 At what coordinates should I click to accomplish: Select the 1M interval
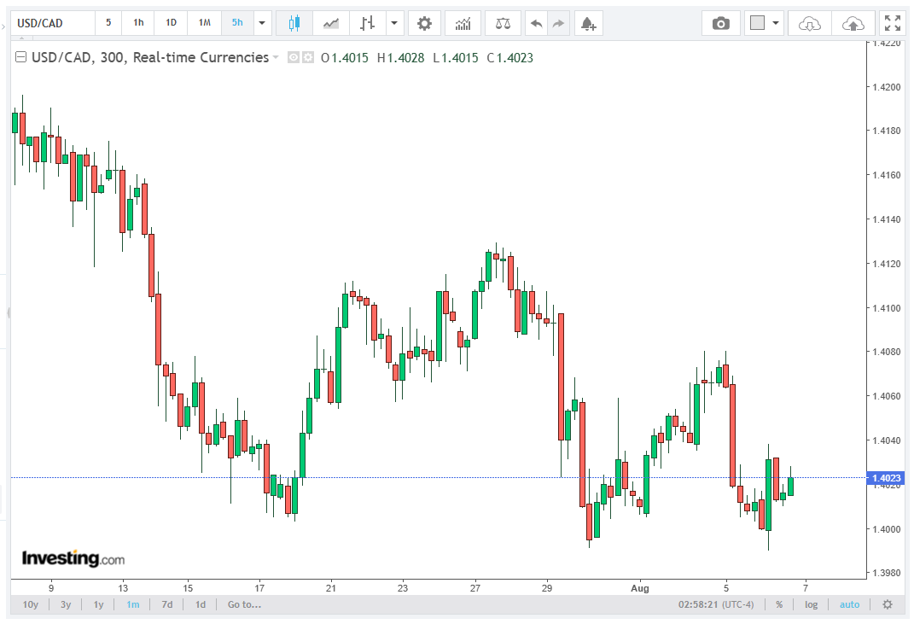204,23
